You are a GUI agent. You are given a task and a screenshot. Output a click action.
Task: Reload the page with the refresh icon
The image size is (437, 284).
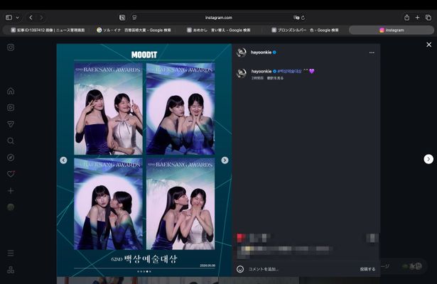pyautogui.click(x=303, y=18)
